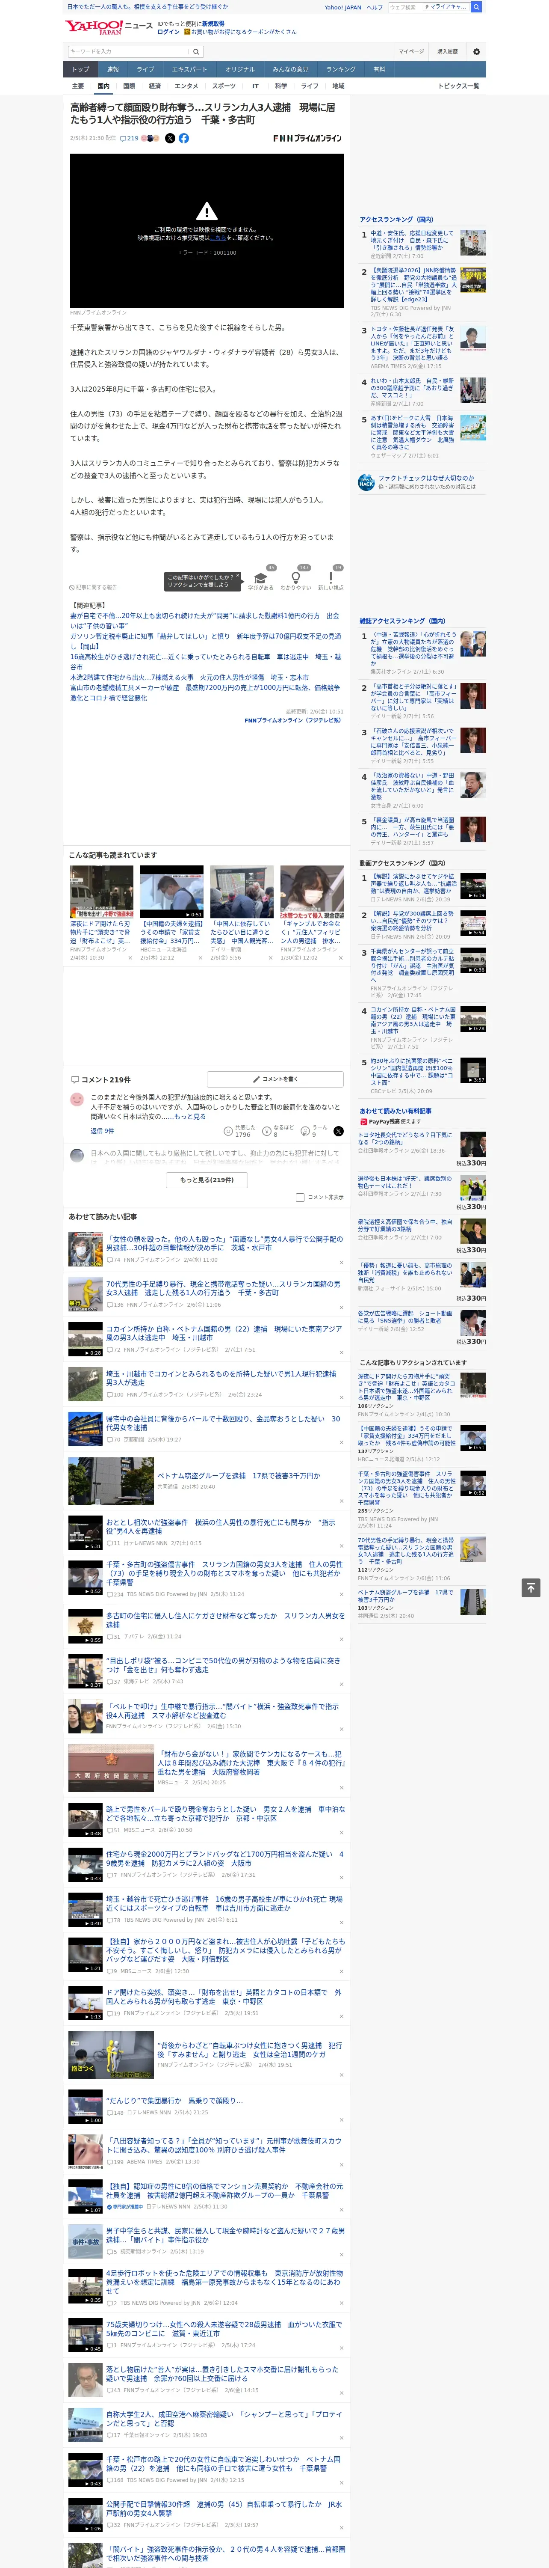The width and height of the screenshot is (549, 2568).
Task: Open the エンタメ category
Action: pos(186,86)
